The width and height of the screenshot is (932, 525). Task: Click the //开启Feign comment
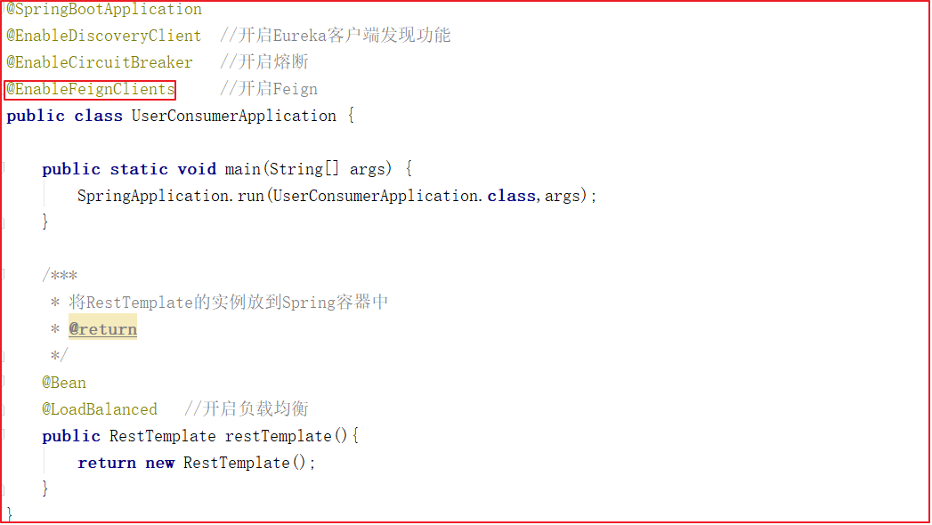coord(269,89)
